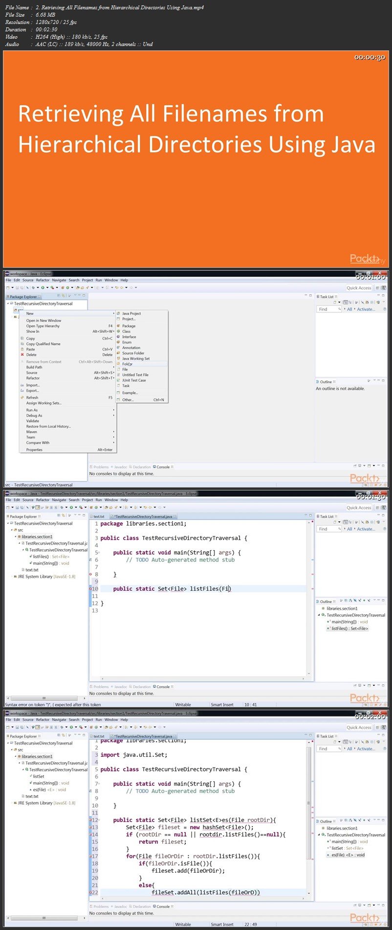392x930 pixels.
Task: Select Assign Working Sets...
Action: tap(44, 403)
